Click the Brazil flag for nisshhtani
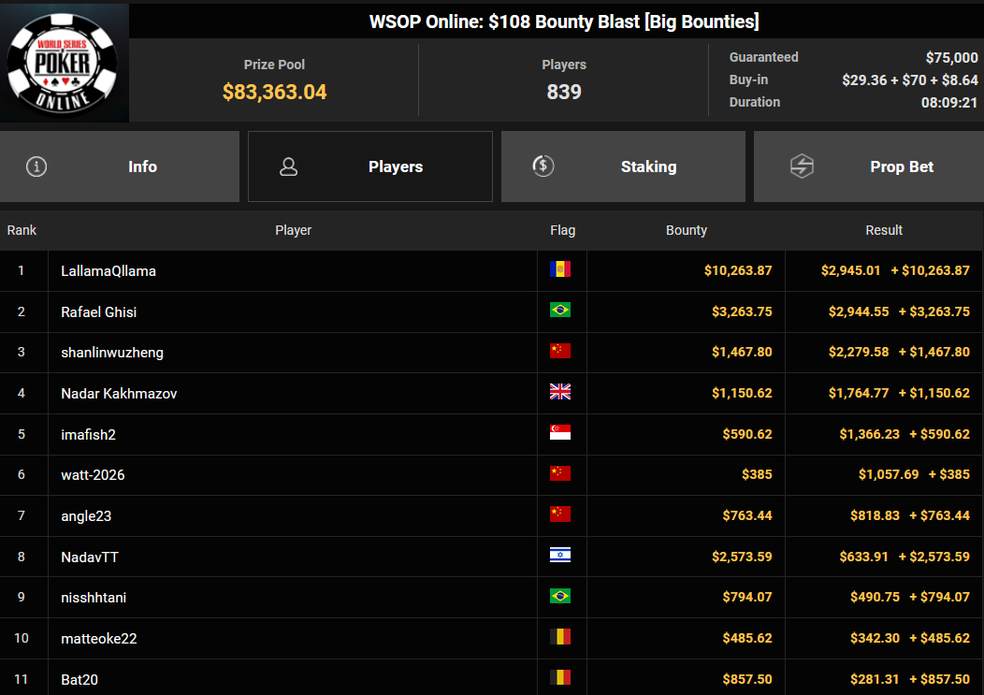This screenshot has width=984, height=695. [559, 596]
